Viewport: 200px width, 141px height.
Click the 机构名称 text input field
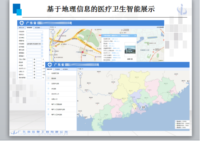[x=35, y=32]
